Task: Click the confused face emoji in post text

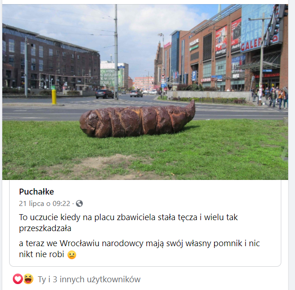Action: (72, 255)
